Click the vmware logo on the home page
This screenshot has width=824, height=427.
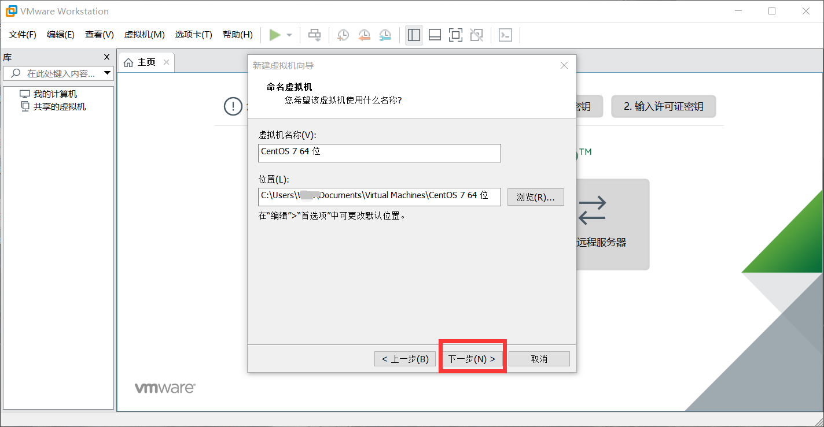pyautogui.click(x=165, y=388)
